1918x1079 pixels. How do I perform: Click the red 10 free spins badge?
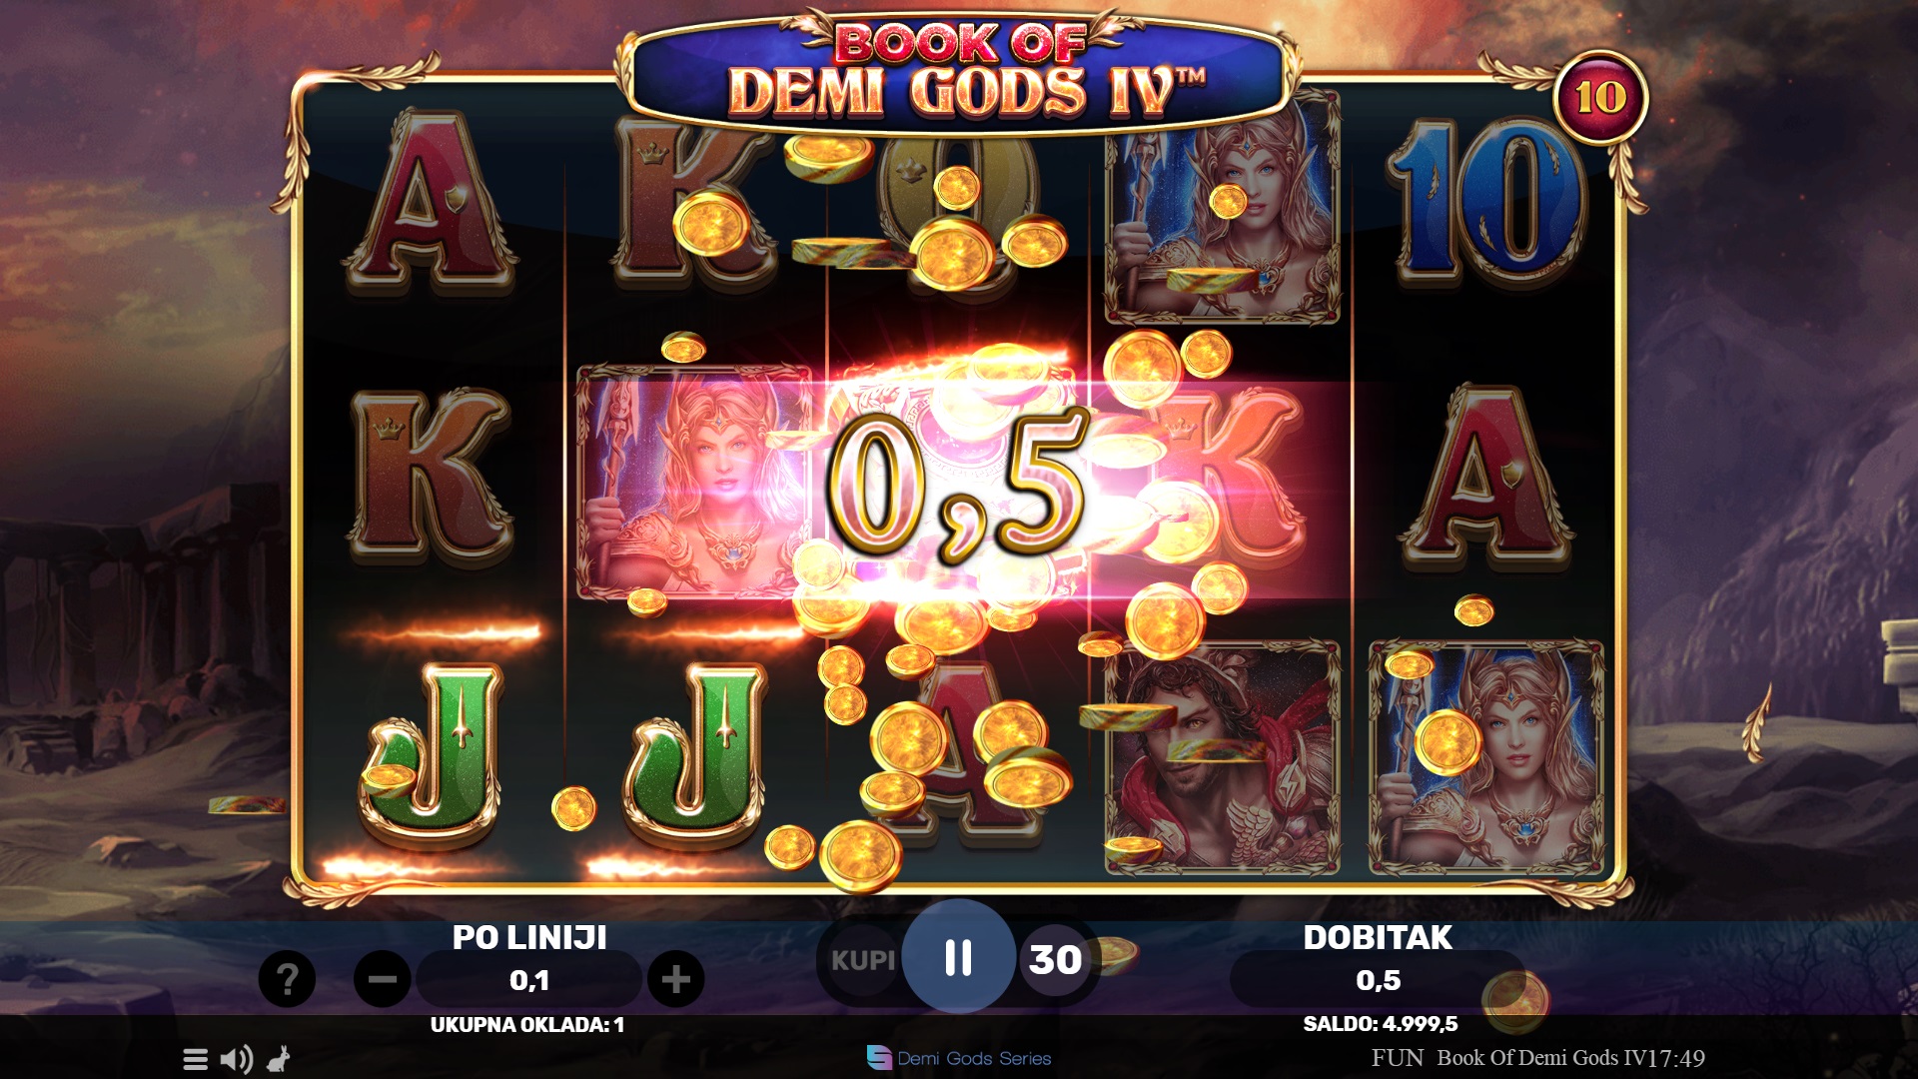coord(1600,97)
